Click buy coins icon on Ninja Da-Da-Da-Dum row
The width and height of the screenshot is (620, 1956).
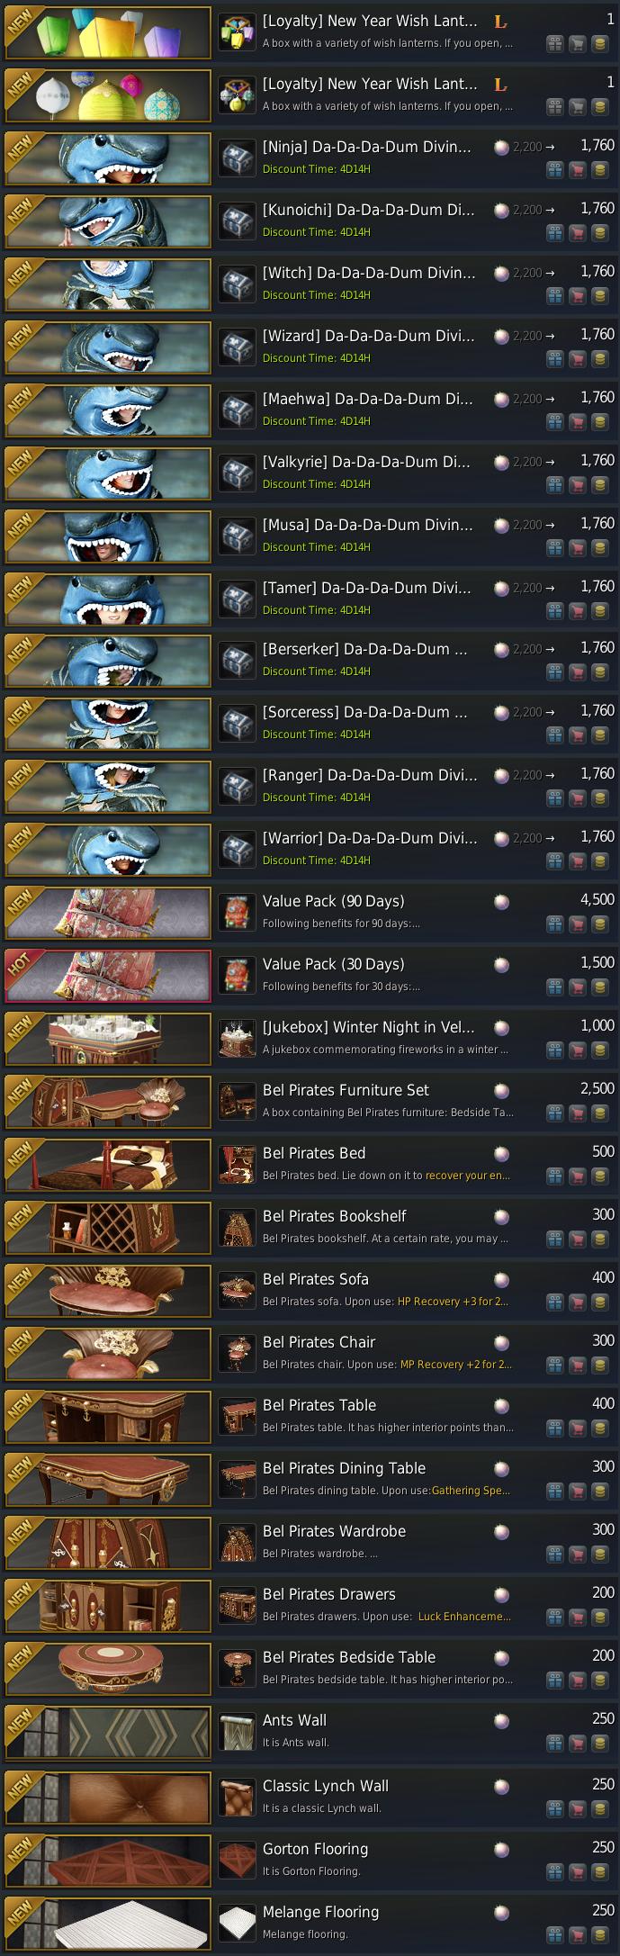pos(599,169)
